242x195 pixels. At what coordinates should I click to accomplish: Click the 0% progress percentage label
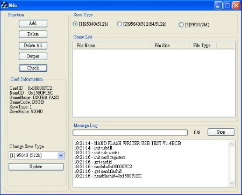click(x=197, y=133)
